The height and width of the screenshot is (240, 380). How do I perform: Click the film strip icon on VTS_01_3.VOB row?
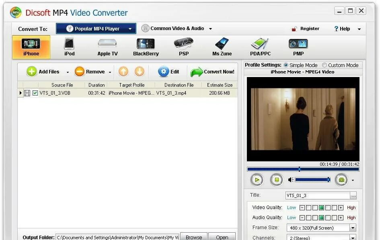pyautogui.click(x=27, y=93)
